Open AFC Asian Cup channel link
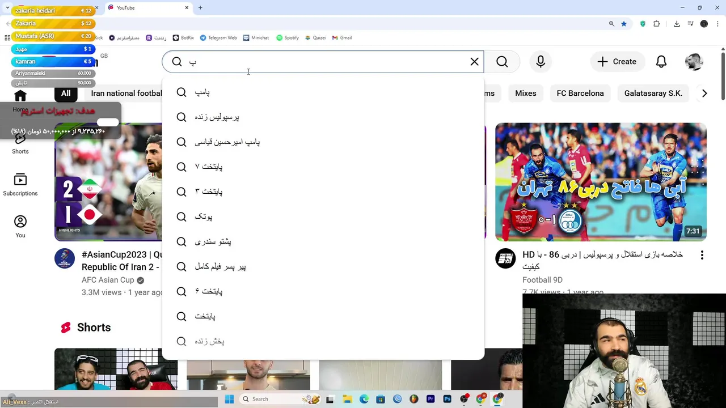Screen dimensions: 726x408 pos(108,280)
